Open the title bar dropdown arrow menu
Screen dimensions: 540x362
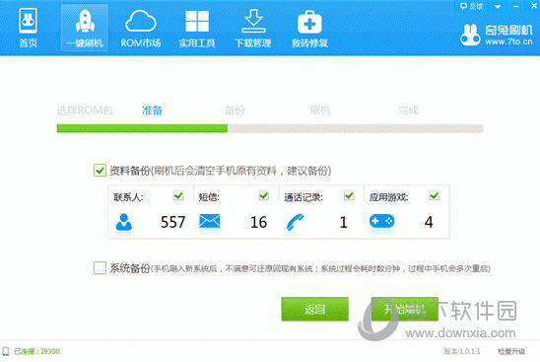point(498,7)
